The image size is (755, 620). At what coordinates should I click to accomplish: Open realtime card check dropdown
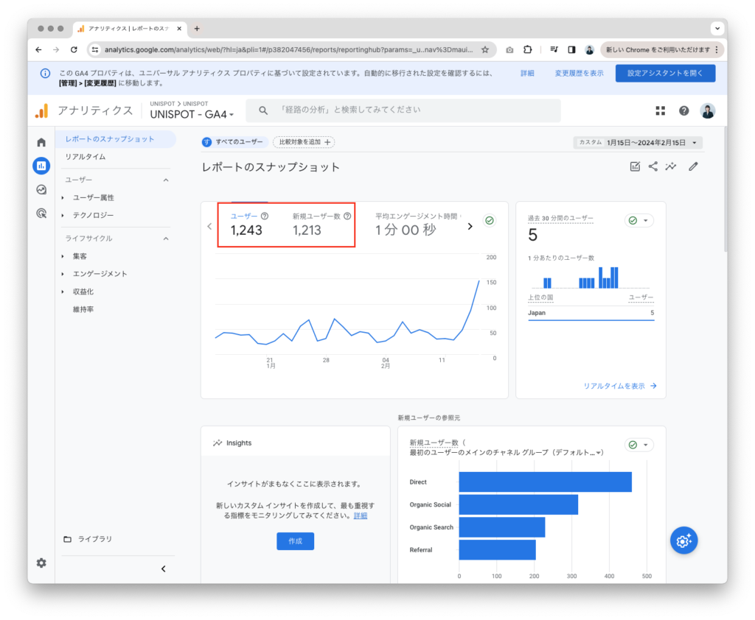(639, 220)
